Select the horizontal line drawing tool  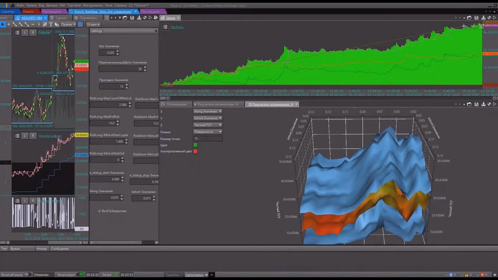tap(33, 24)
